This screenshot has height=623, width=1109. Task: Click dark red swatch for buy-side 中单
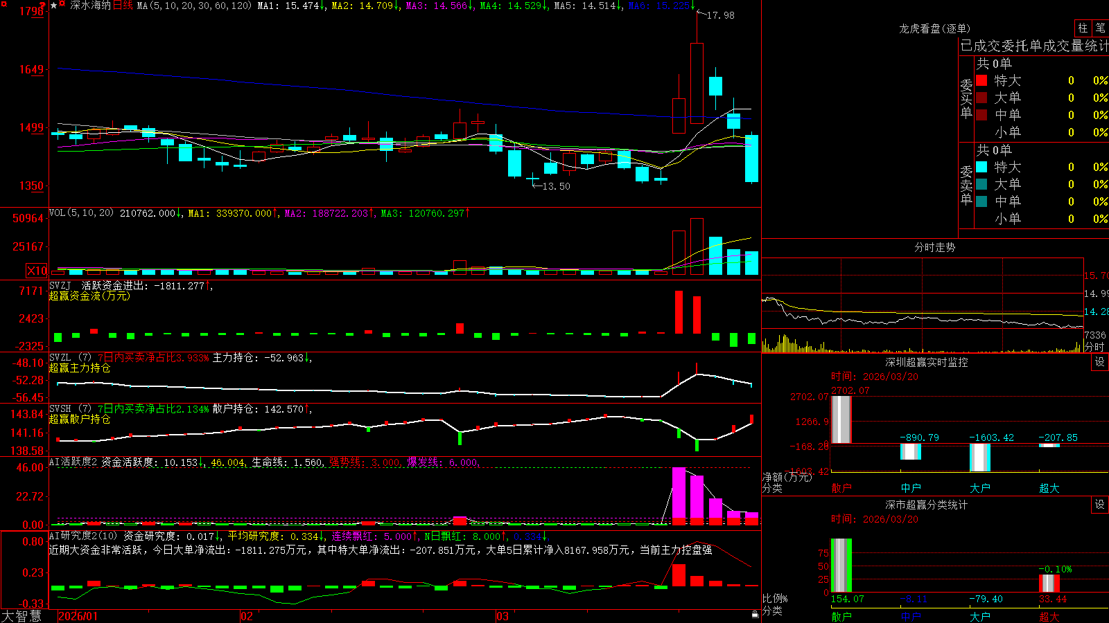point(981,115)
